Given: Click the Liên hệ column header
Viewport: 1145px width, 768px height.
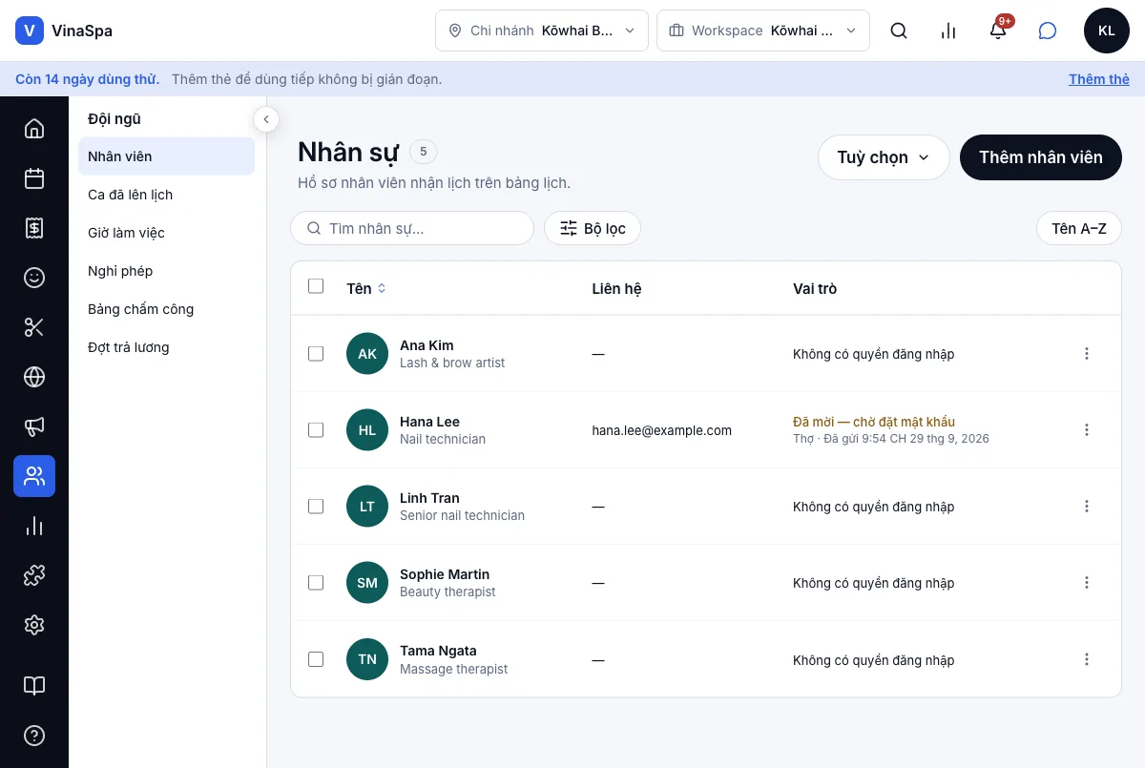Looking at the screenshot, I should pyautogui.click(x=616, y=288).
